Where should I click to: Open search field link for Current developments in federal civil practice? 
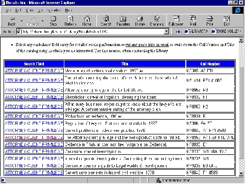tap(34, 173)
